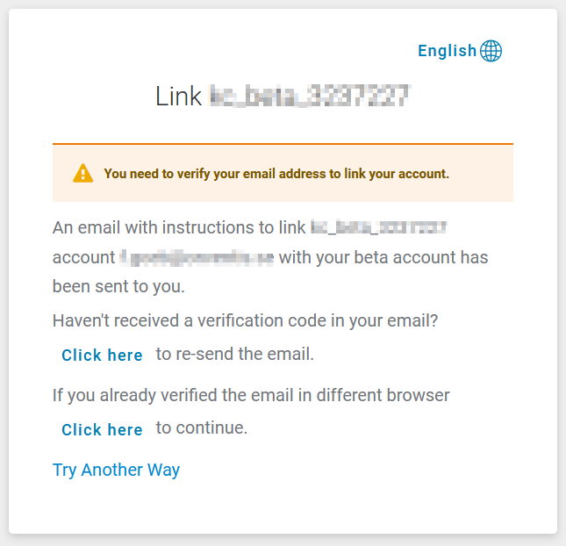Click the blurred account name in heading
Image resolution: width=566 pixels, height=546 pixels.
click(x=311, y=96)
